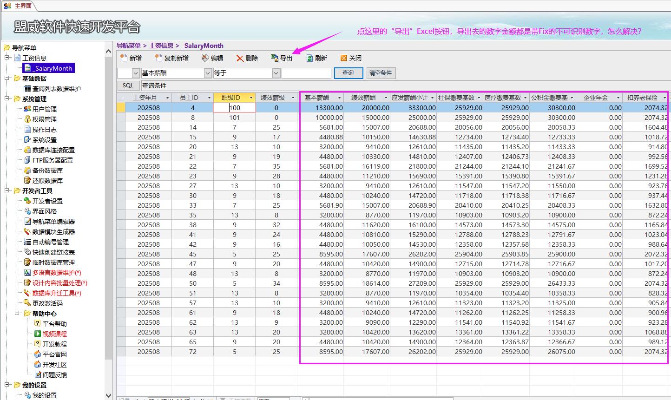This screenshot has width=671, height=400.
Task: Open the 等于 operator dropdown
Action: point(276,73)
